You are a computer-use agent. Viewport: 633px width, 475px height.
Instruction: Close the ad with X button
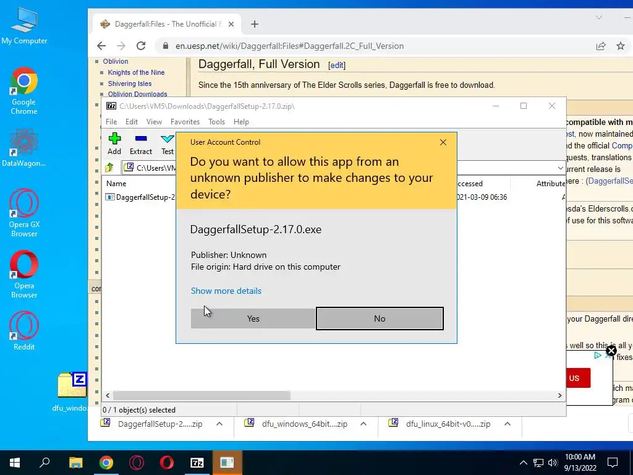pos(611,351)
